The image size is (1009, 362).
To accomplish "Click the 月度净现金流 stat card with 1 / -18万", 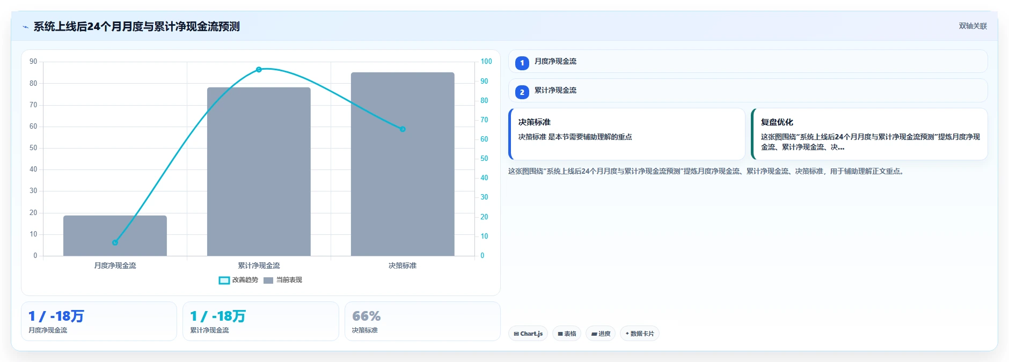I will pyautogui.click(x=99, y=321).
